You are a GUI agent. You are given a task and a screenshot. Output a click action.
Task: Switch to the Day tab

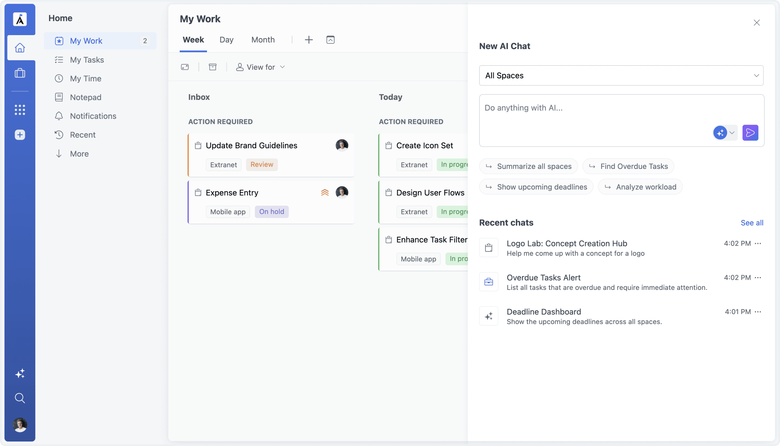pyautogui.click(x=226, y=40)
